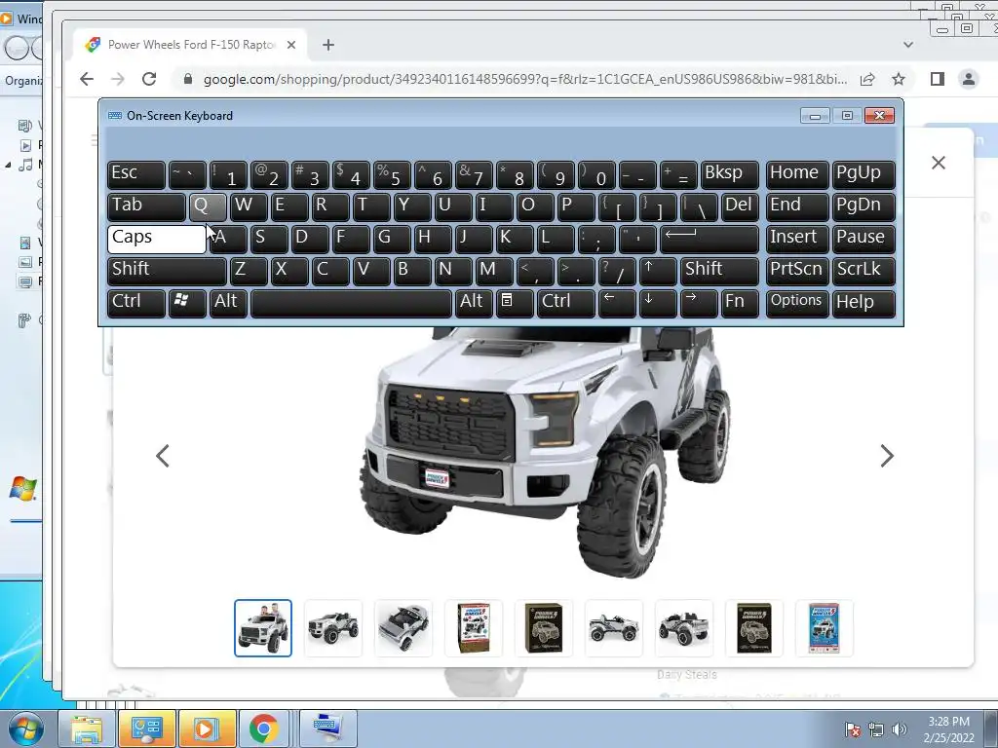Open Control Panel taskbar icon
The width and height of the screenshot is (998, 748).
point(146,729)
